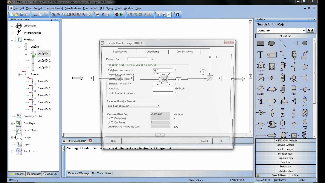Open the File menu
The width and height of the screenshot is (325, 183).
(15, 8)
